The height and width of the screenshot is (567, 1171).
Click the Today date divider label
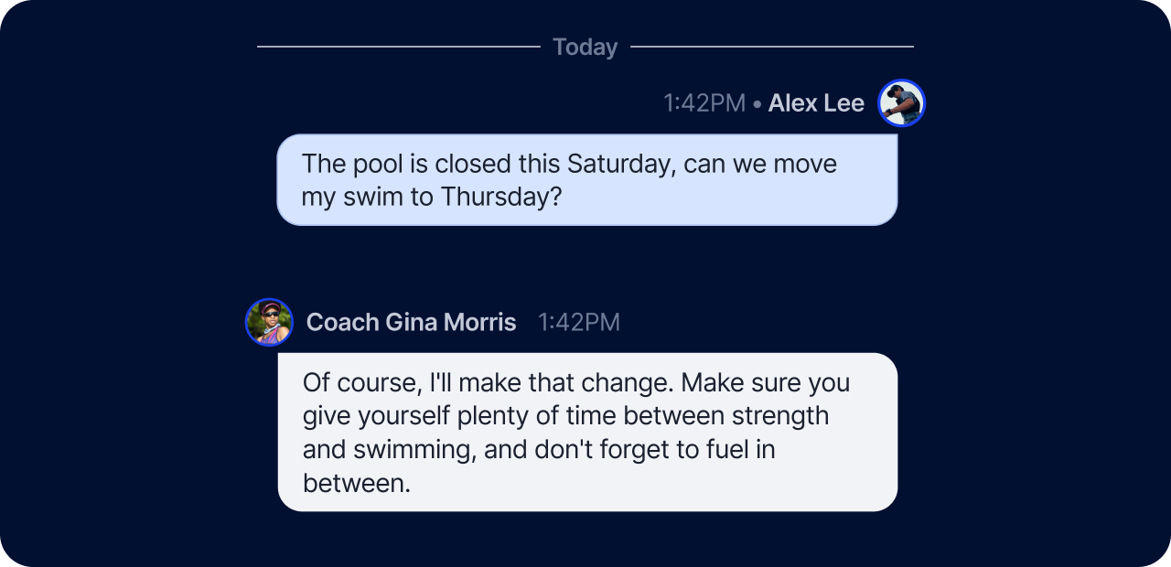[x=585, y=47]
